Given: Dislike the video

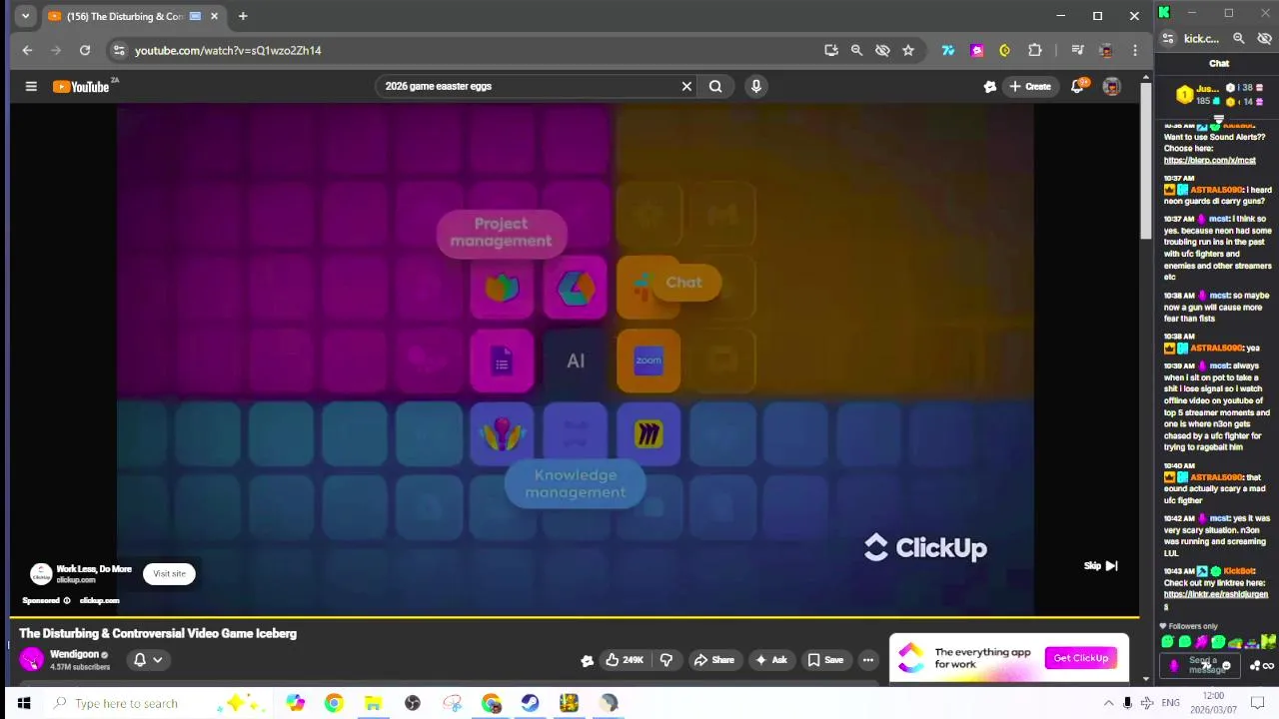Looking at the screenshot, I should click(666, 660).
